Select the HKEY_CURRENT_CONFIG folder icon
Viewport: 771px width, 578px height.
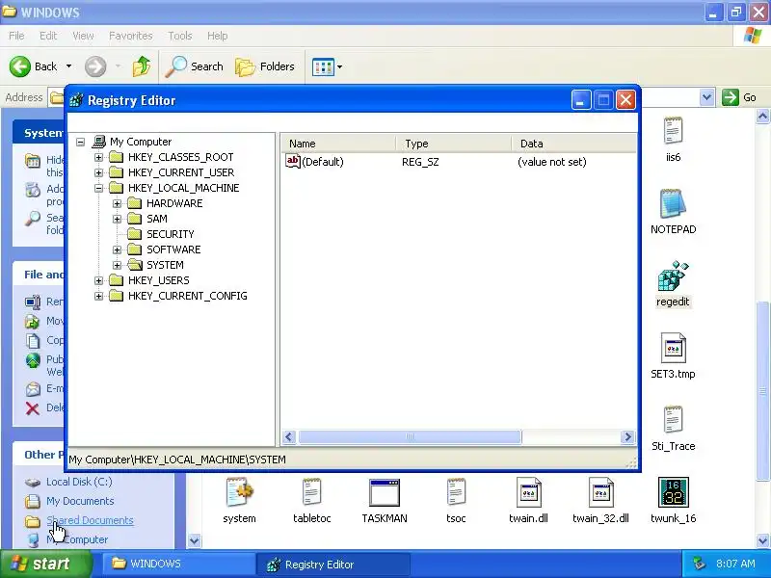pyautogui.click(x=117, y=296)
